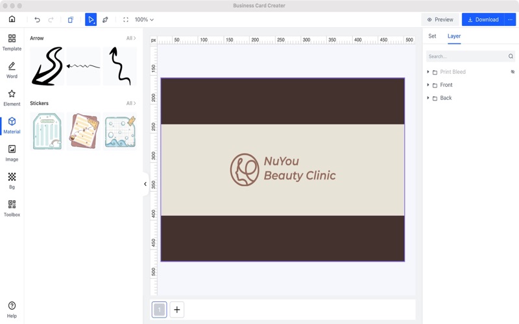This screenshot has width=519, height=324.
Task: Open the Bg background panel
Action: click(x=12, y=180)
